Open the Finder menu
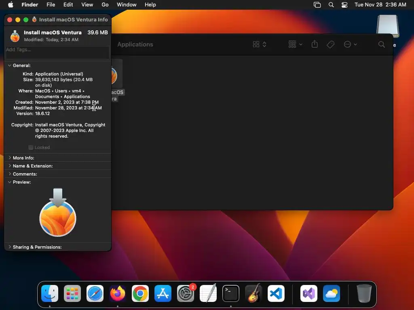 30,5
